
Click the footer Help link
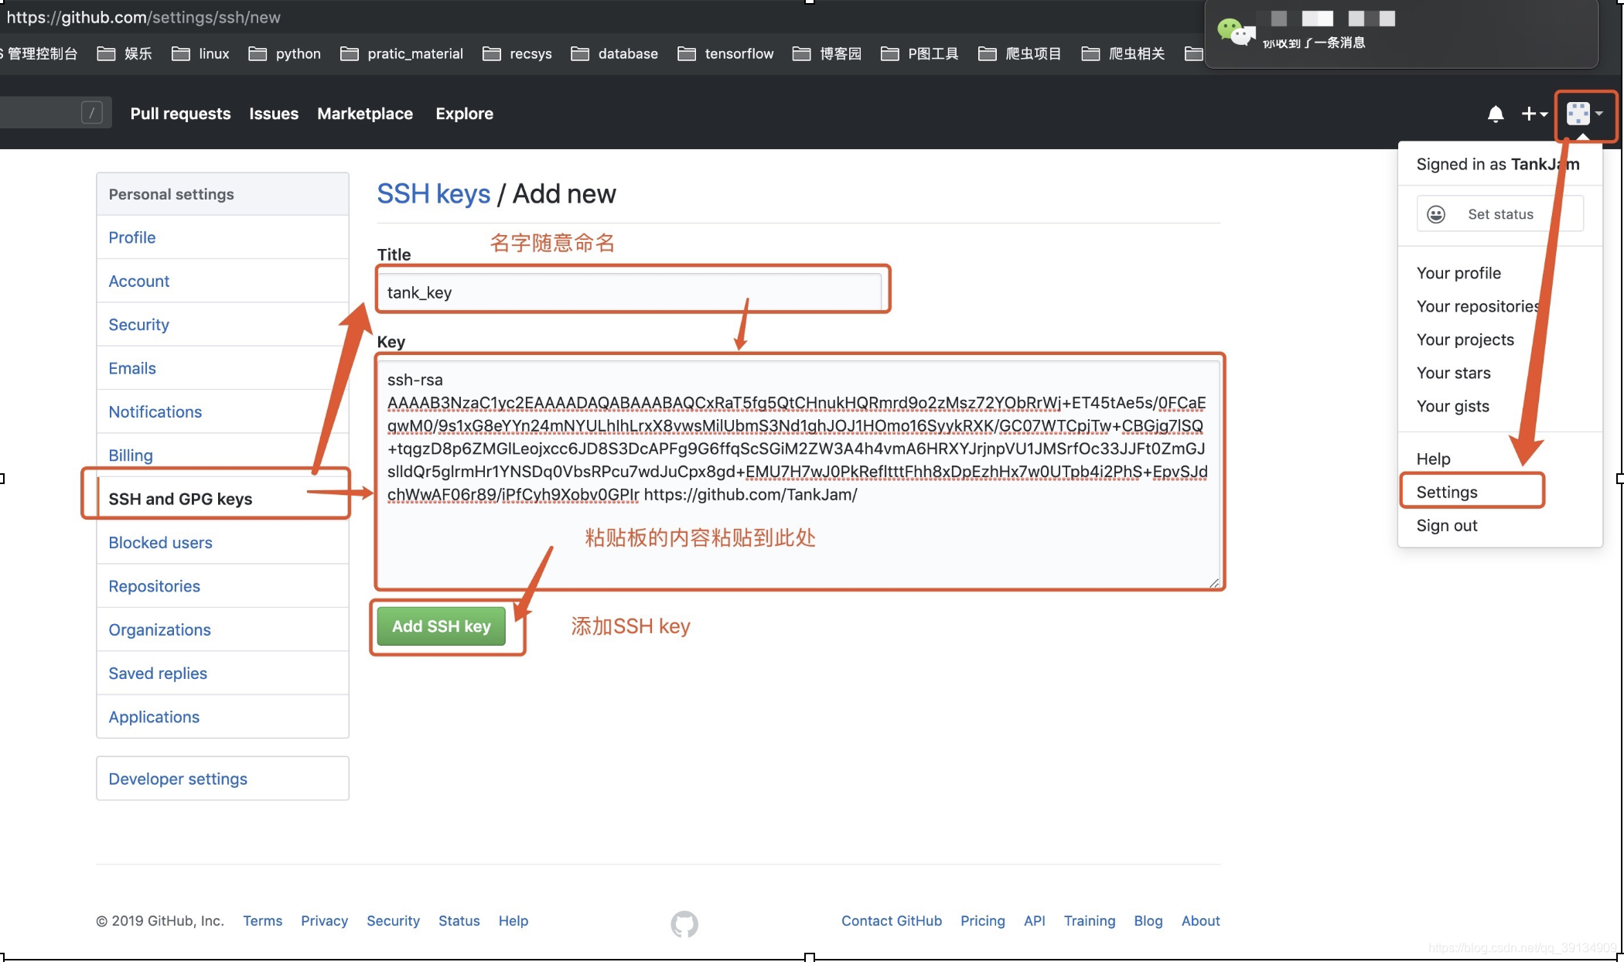click(513, 921)
